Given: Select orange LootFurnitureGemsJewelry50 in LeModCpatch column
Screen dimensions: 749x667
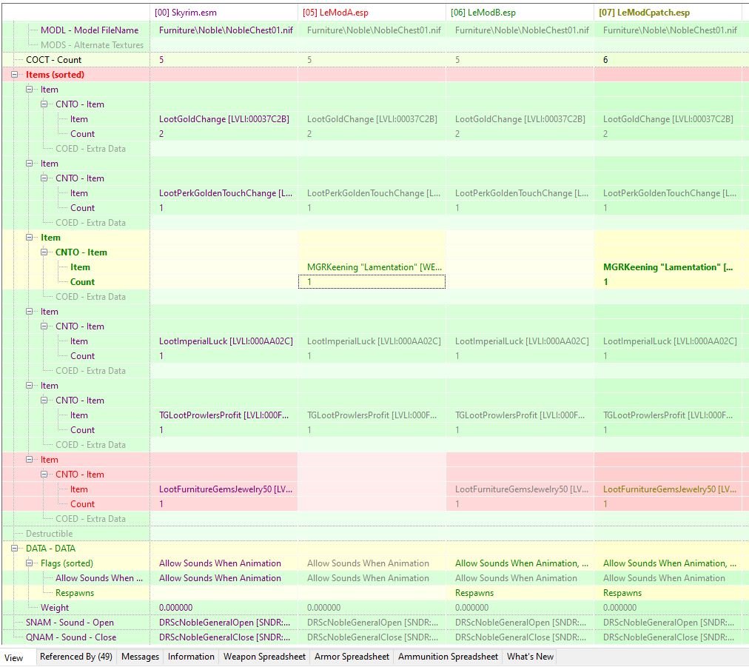Looking at the screenshot, I should pyautogui.click(x=668, y=489).
